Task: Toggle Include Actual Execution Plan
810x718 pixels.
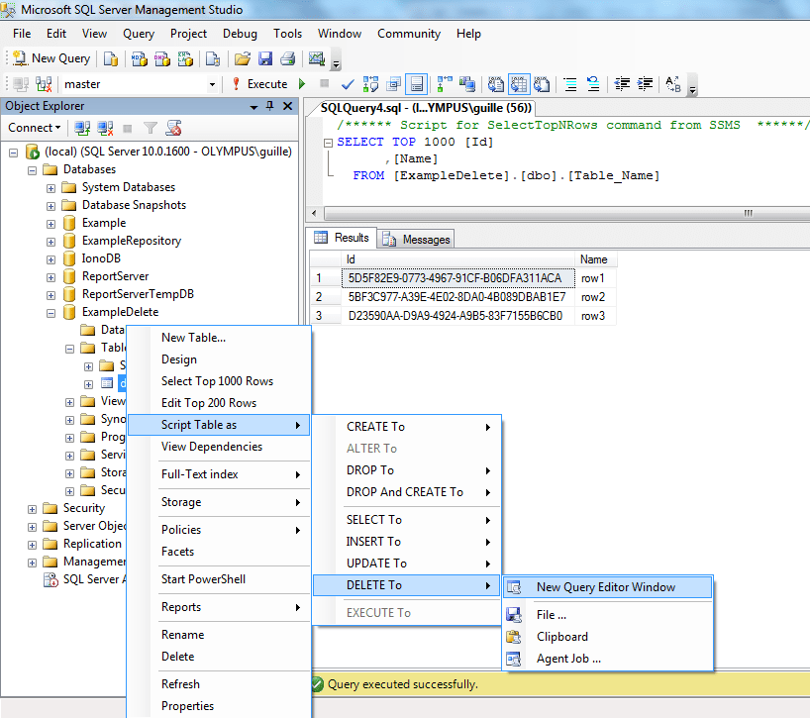Action: coord(443,84)
